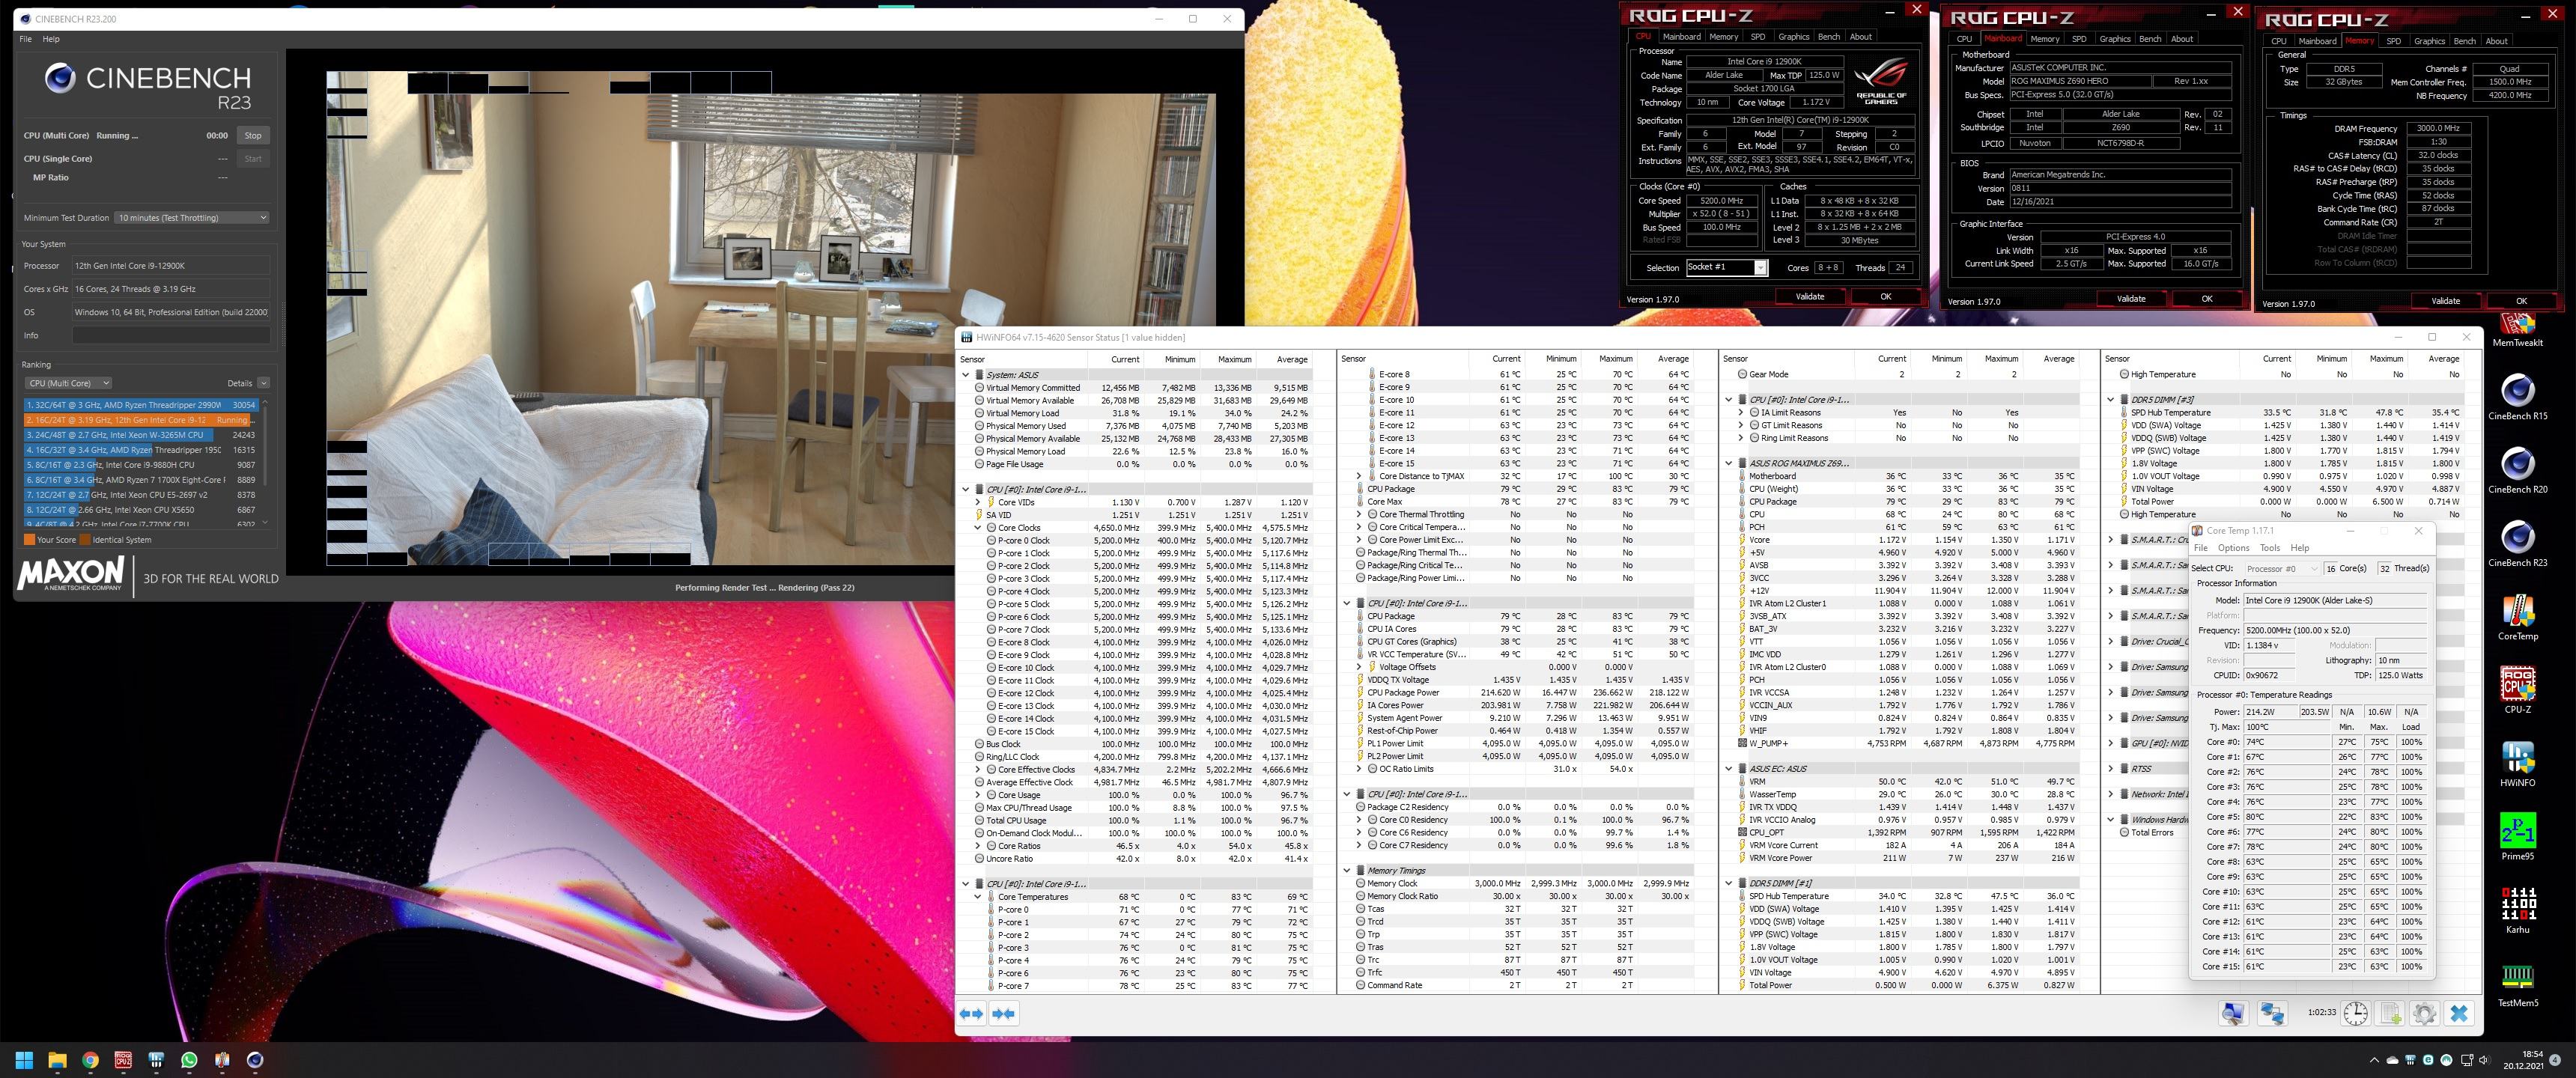Open CPU-Z Selection Socket #1 dropdown
The image size is (2576, 1078).
1726,267
